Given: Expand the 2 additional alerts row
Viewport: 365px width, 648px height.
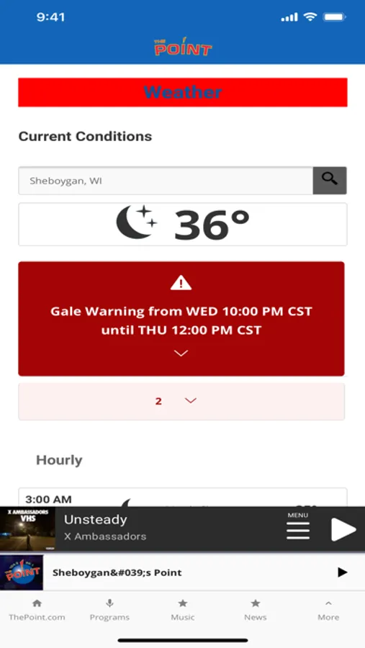Looking at the screenshot, I should tap(181, 401).
